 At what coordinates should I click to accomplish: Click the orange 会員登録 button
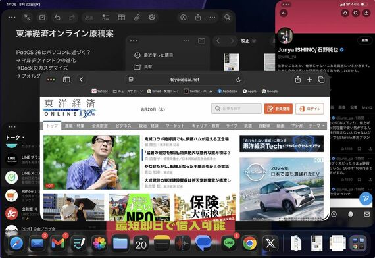(x=278, y=109)
